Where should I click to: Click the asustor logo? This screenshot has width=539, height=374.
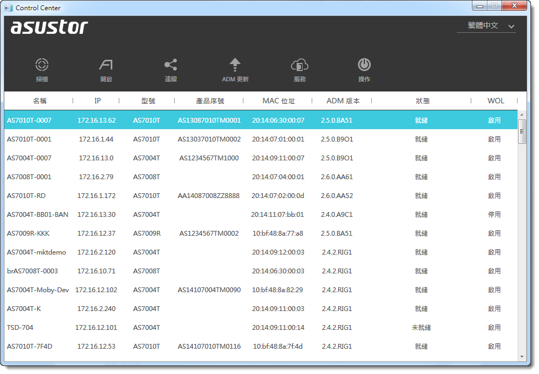point(49,27)
